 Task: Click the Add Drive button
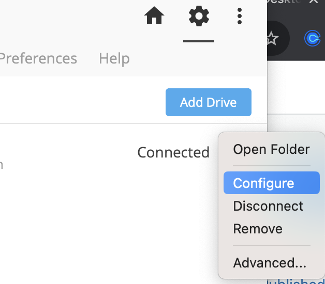[208, 102]
